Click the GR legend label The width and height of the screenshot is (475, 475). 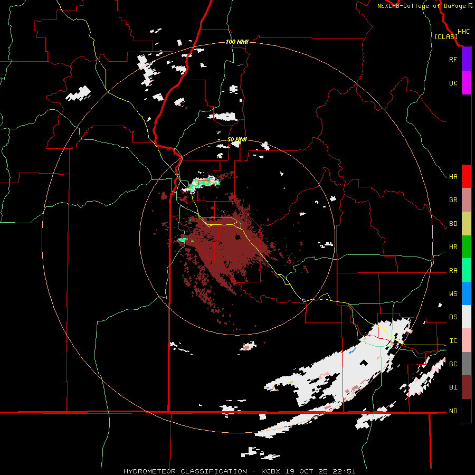[x=453, y=200]
